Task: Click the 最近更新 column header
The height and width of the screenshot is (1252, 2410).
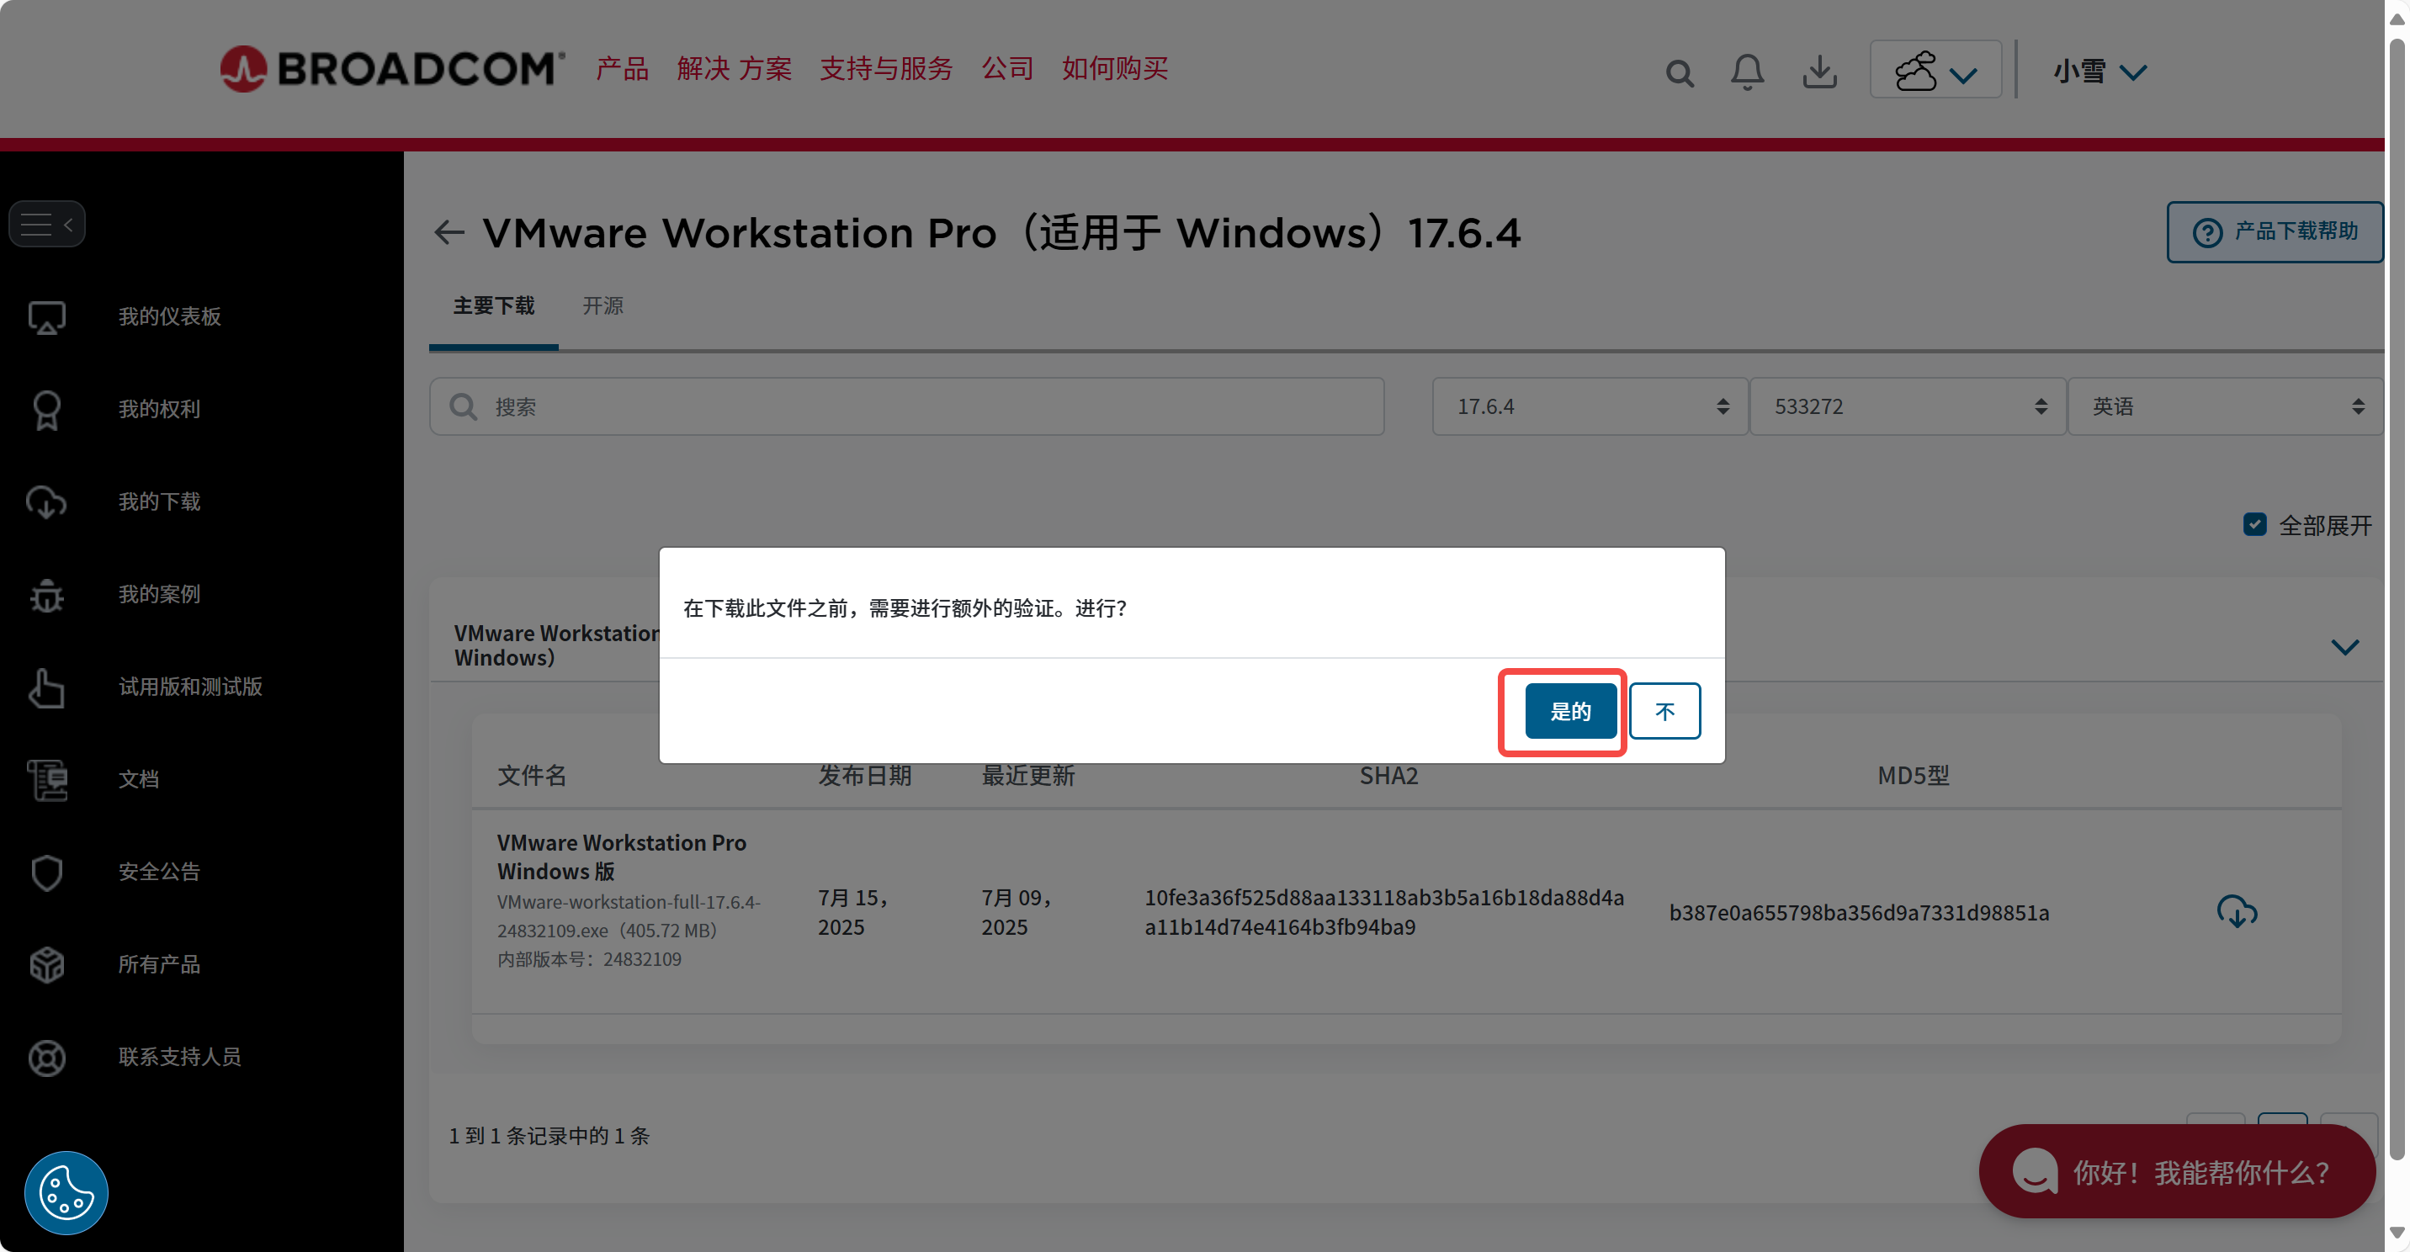Action: click(x=1027, y=775)
